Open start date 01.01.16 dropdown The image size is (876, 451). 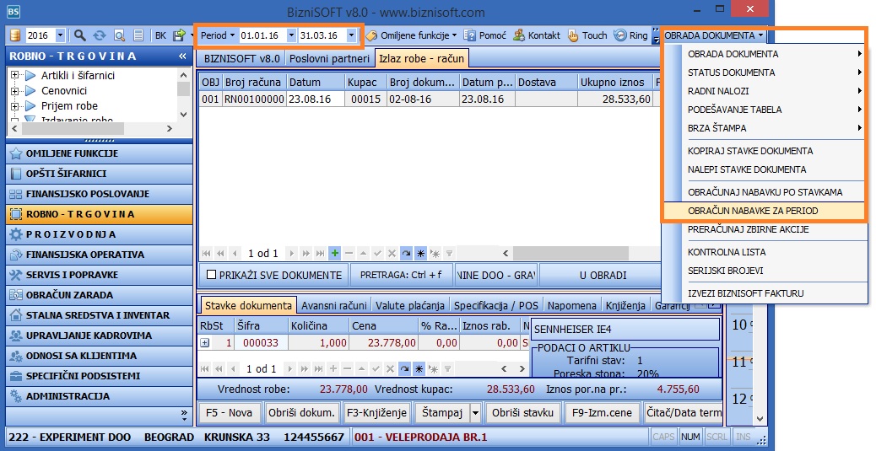[x=291, y=35]
